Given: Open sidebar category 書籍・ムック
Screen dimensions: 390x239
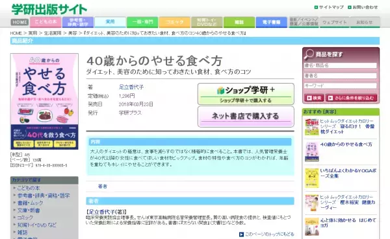Looking at the screenshot, I should pos(30,203).
